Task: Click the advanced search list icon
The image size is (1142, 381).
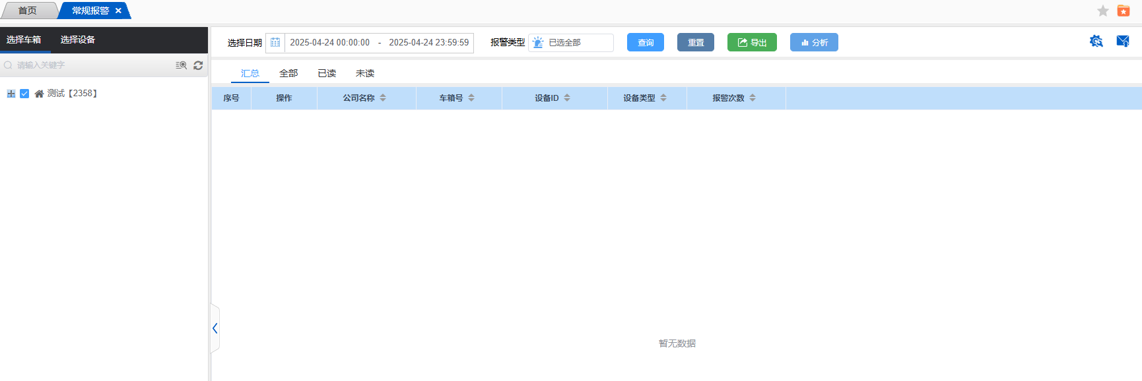Action: pos(181,65)
